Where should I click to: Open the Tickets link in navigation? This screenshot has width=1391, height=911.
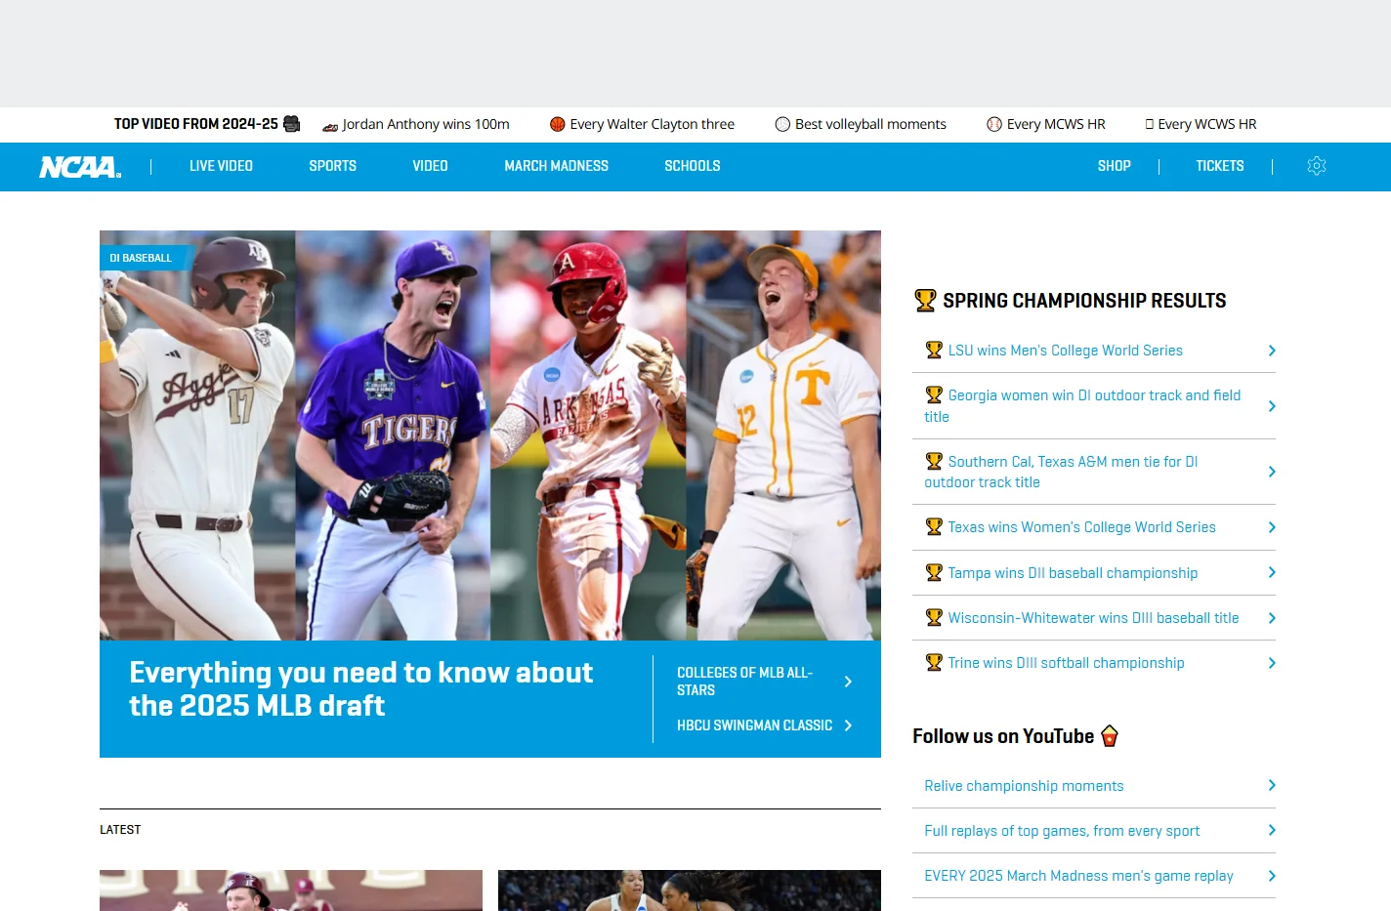pos(1220,166)
